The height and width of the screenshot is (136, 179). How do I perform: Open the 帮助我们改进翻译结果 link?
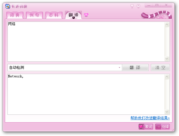[150, 118]
